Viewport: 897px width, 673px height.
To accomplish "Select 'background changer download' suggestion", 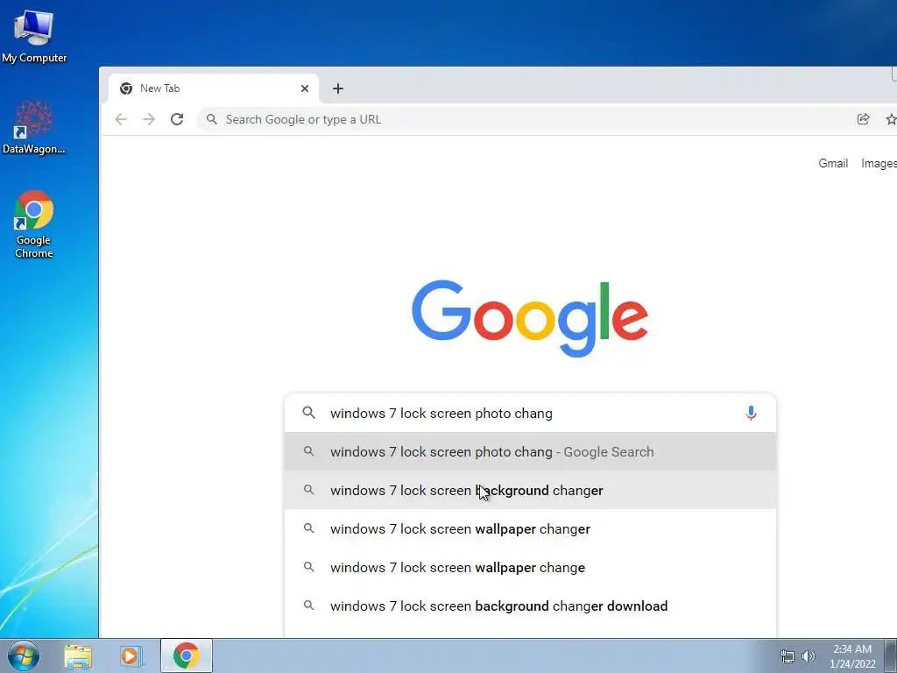I will [x=530, y=606].
